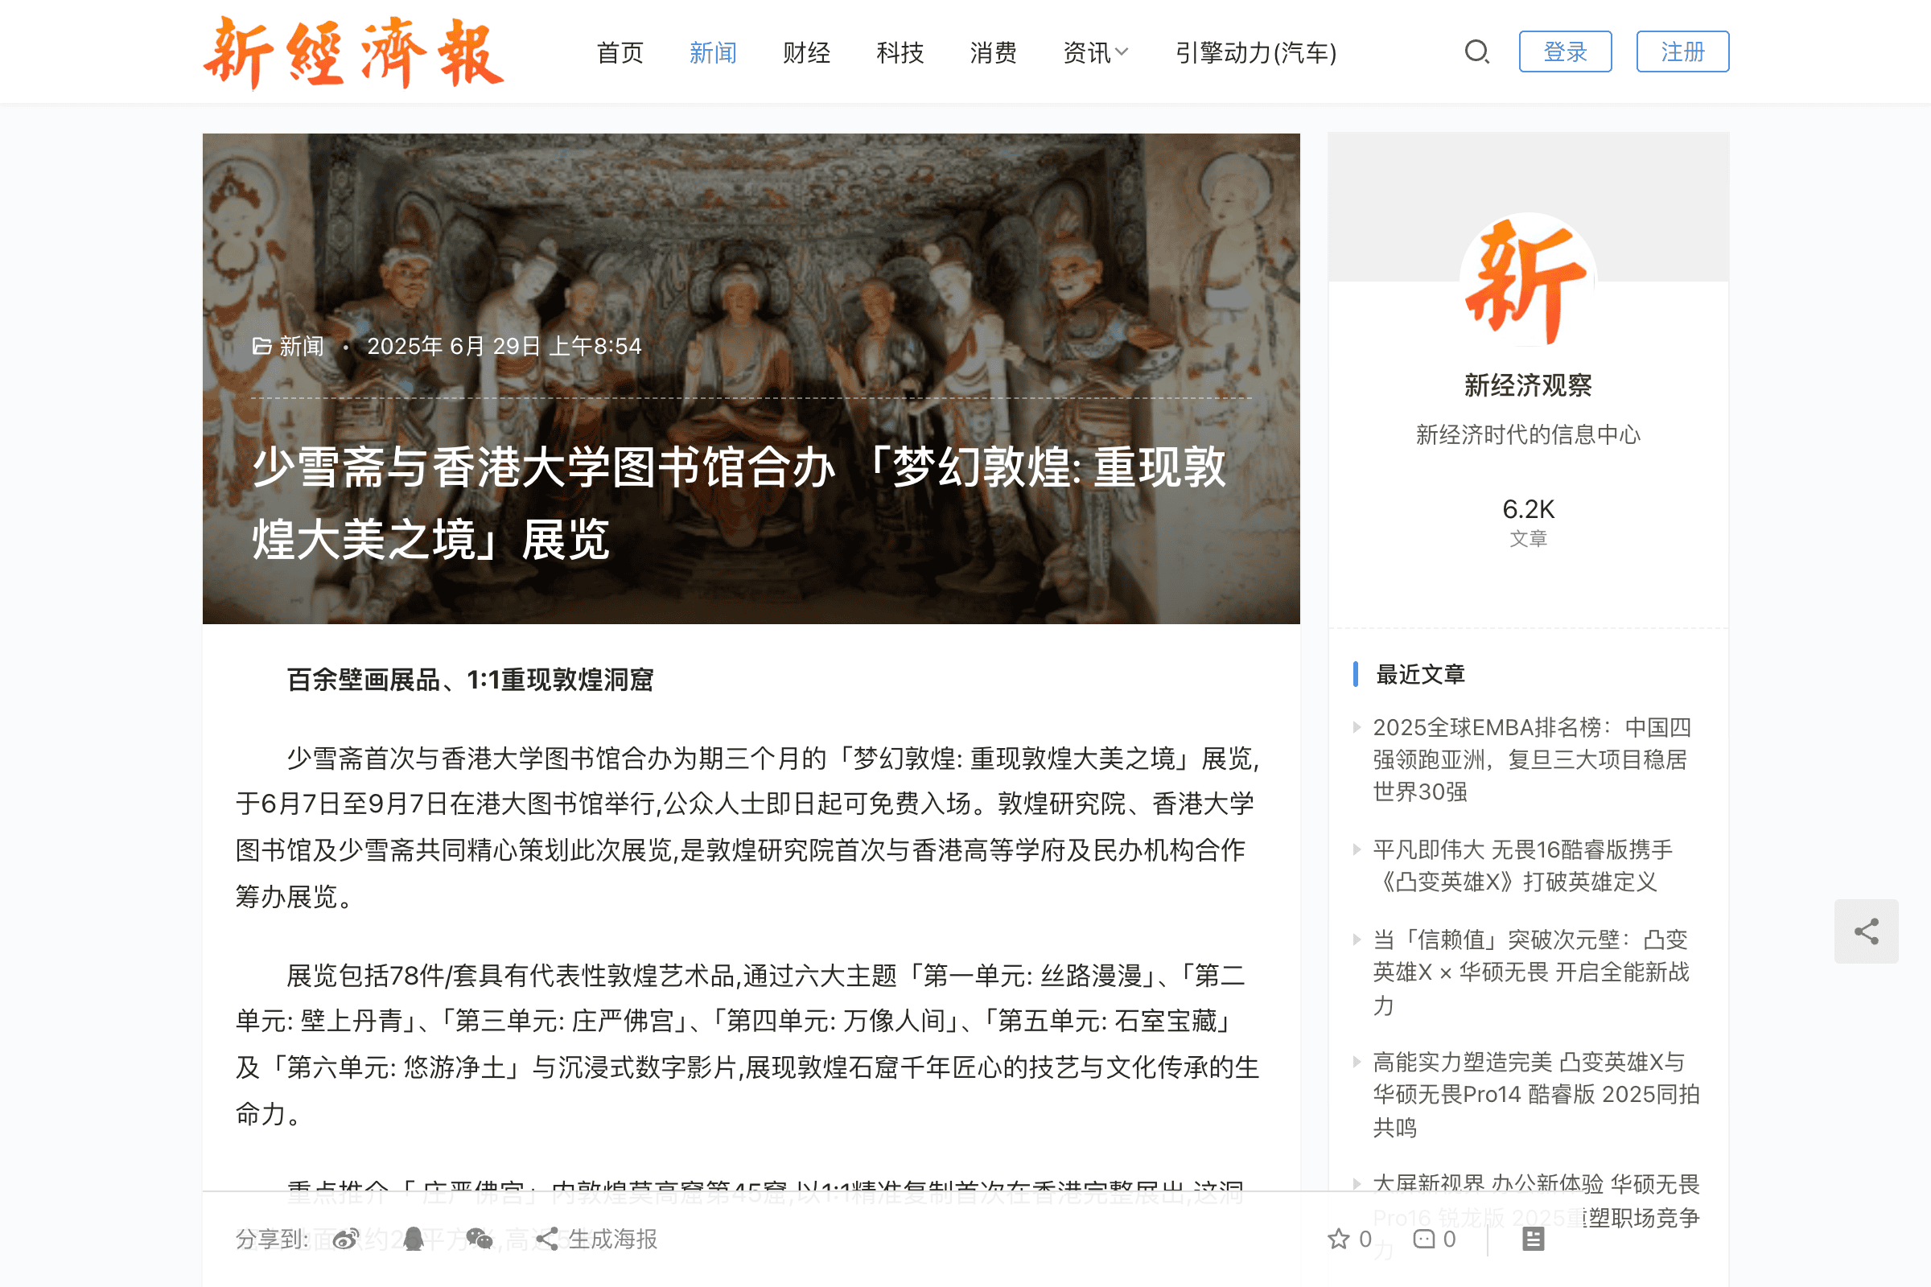Favorite the article with star icon
The width and height of the screenshot is (1931, 1287).
tap(1339, 1239)
